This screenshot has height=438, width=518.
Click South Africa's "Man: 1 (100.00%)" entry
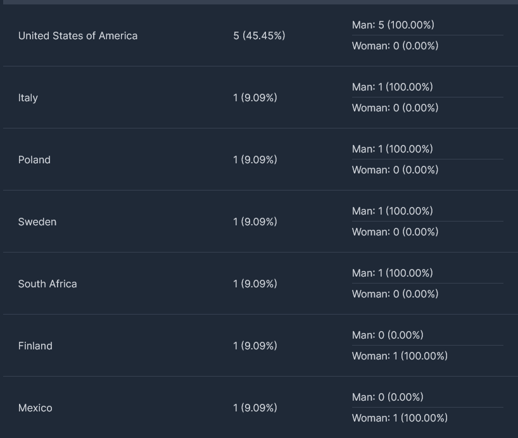coord(393,273)
